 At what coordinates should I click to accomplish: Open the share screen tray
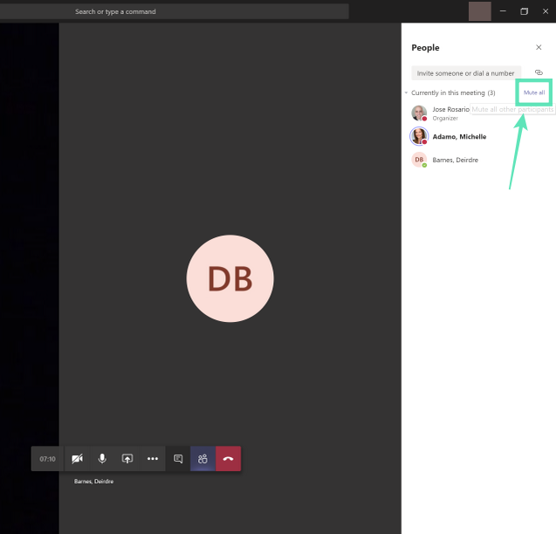(127, 459)
